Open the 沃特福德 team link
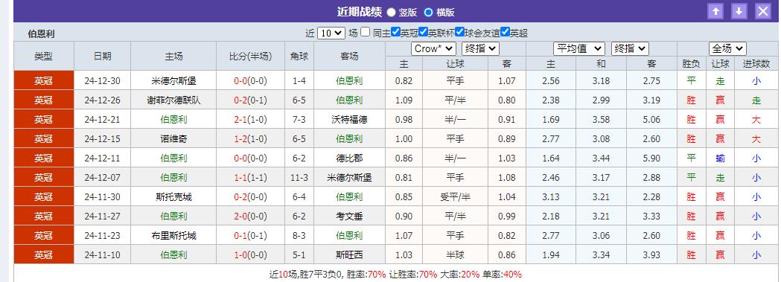The height and width of the screenshot is (282, 781). coord(349,119)
